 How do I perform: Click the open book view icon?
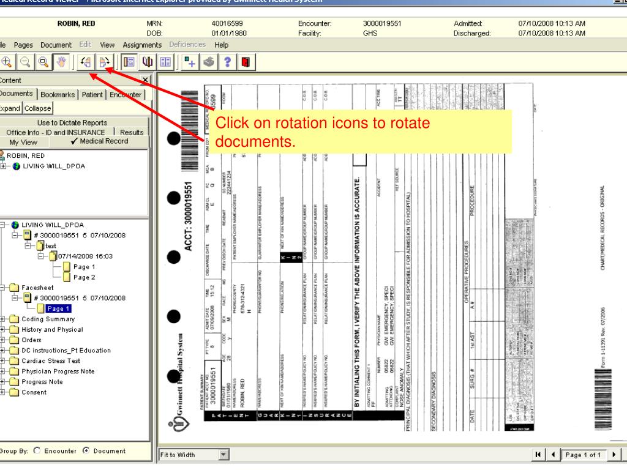148,62
